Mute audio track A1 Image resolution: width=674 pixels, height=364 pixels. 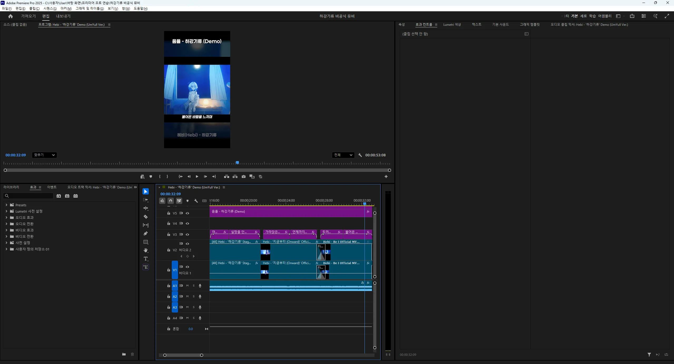click(187, 286)
